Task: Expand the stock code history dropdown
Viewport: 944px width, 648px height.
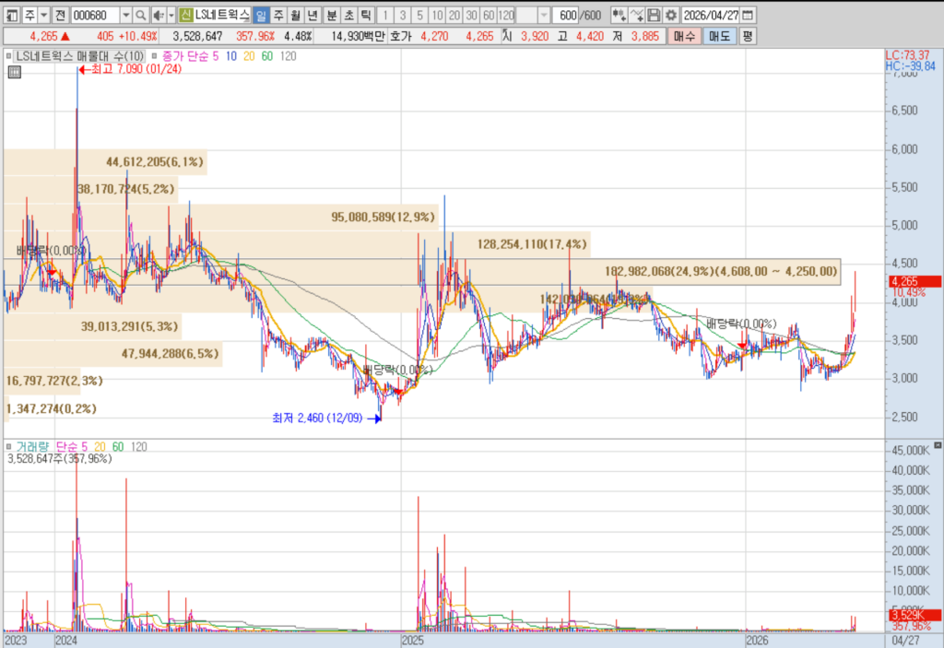Action: point(125,15)
